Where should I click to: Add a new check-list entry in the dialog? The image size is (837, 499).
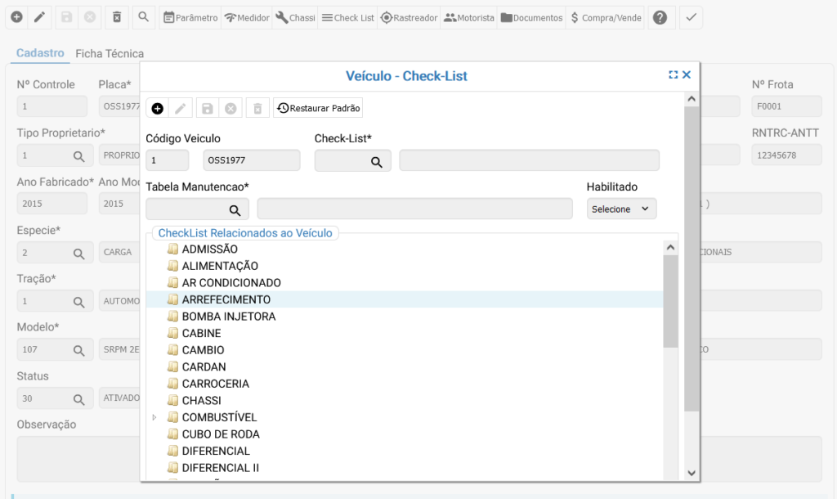click(x=158, y=108)
